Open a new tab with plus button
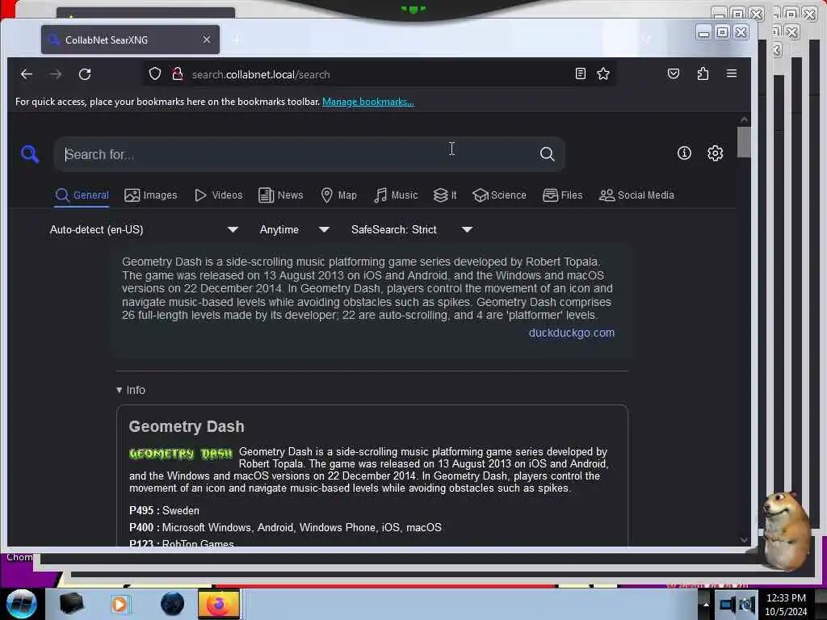827x620 pixels. (237, 40)
